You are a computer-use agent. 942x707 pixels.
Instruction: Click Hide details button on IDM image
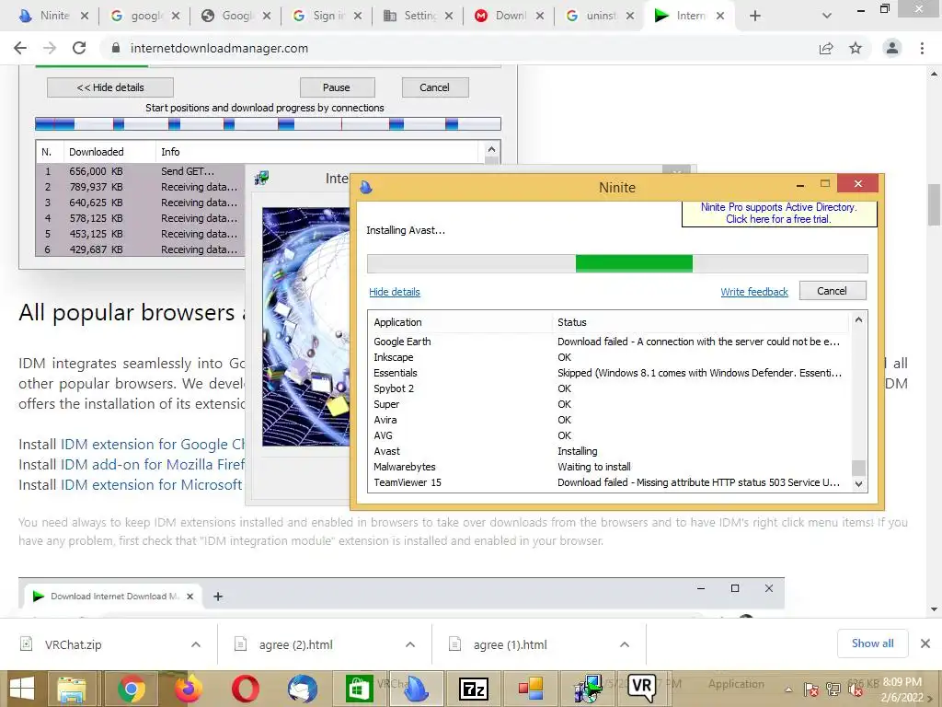(110, 87)
